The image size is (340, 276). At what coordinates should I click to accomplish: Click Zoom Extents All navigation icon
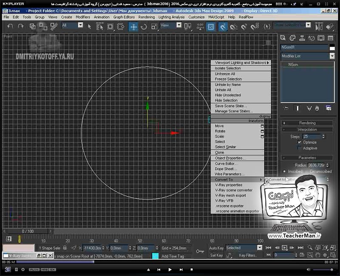(333, 248)
